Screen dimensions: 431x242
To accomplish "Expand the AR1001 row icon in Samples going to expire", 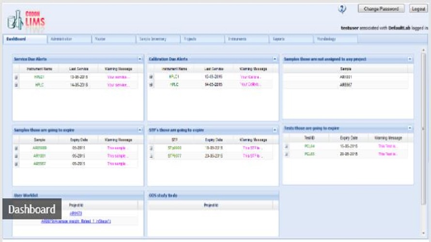I will tap(16, 156).
